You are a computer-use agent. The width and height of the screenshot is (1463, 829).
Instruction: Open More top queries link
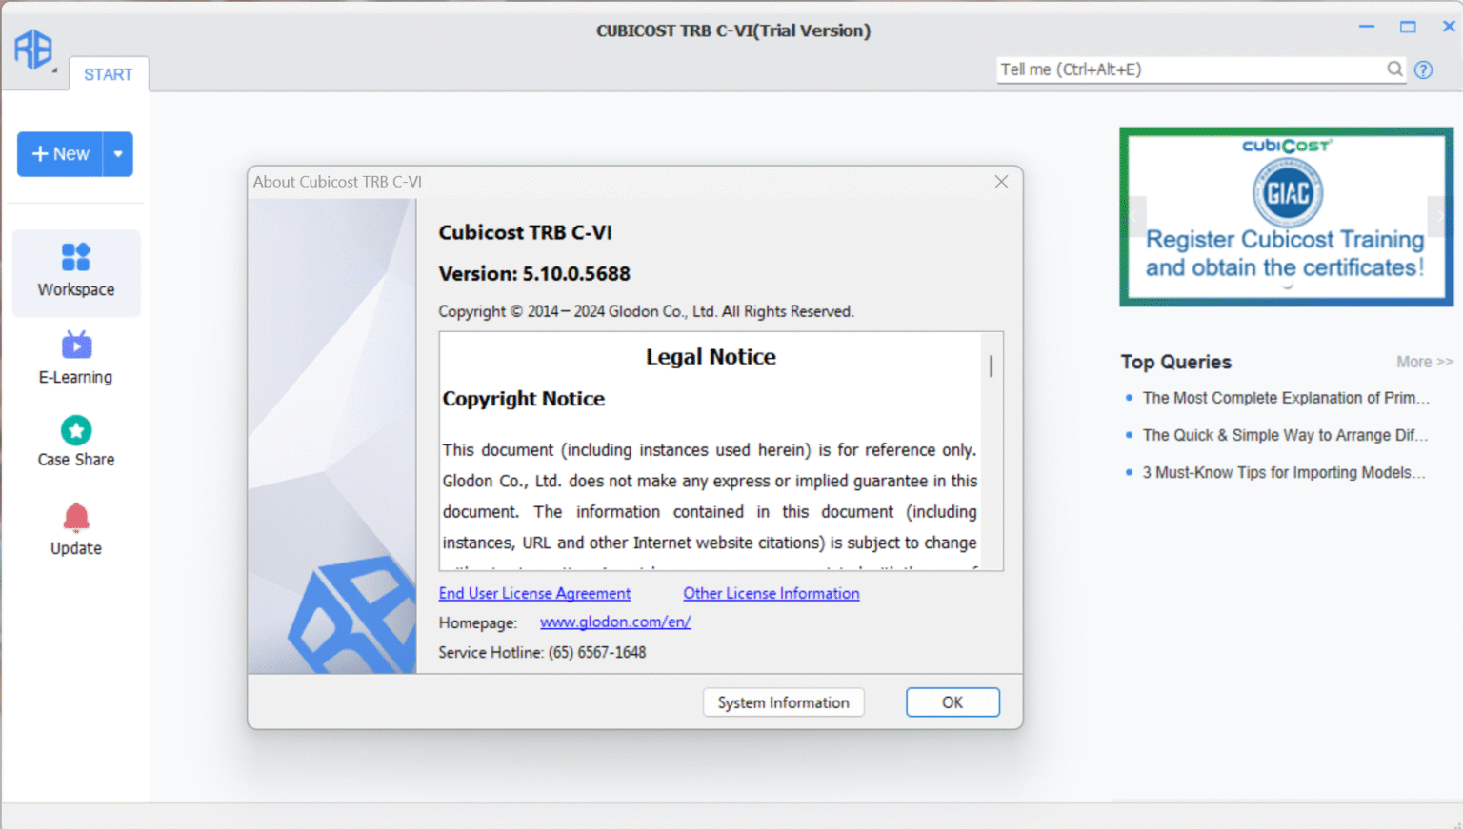pos(1424,362)
